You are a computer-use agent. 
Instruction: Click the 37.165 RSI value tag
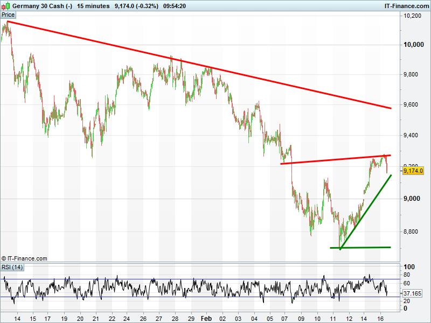[x=412, y=293]
